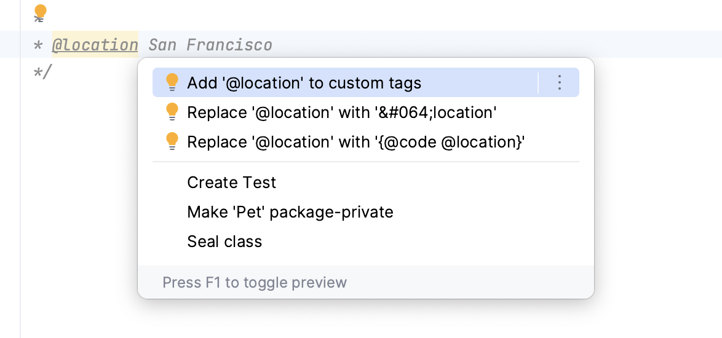
Task: Click the intention lightbulb in the editor gutter
Action: pyautogui.click(x=40, y=12)
